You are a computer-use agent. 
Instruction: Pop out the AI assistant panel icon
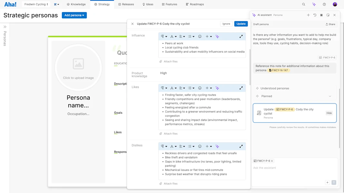[x=328, y=15]
